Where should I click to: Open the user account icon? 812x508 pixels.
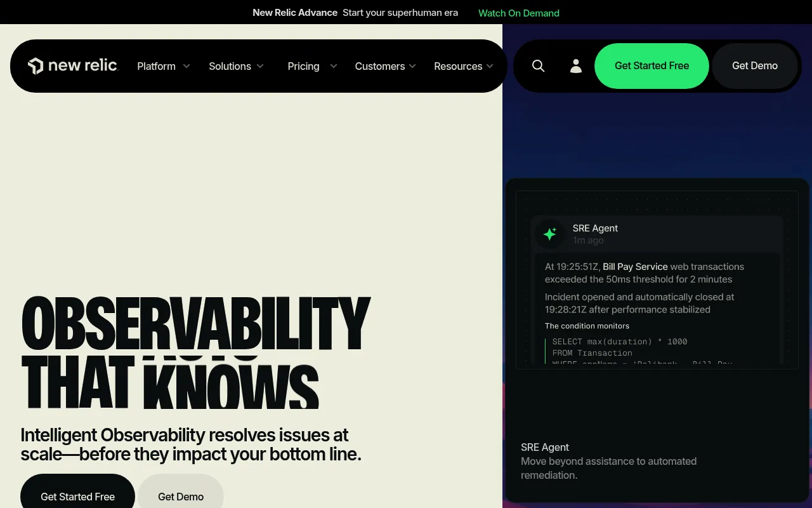click(x=576, y=66)
